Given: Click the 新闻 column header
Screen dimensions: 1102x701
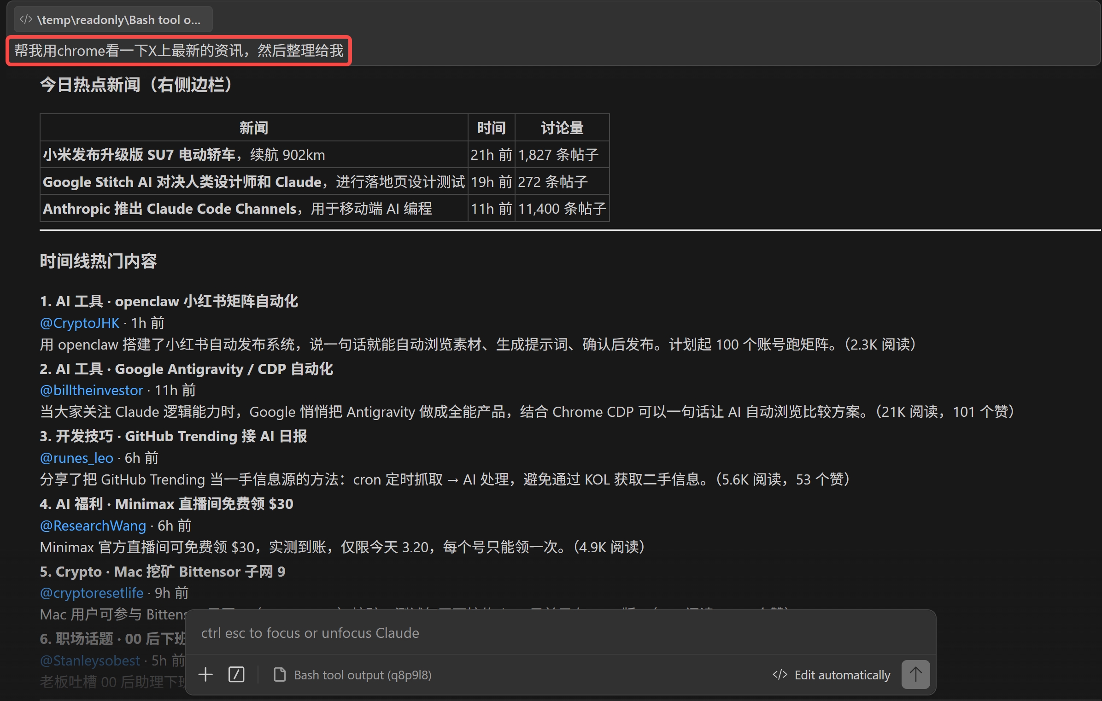Looking at the screenshot, I should pyautogui.click(x=254, y=128).
